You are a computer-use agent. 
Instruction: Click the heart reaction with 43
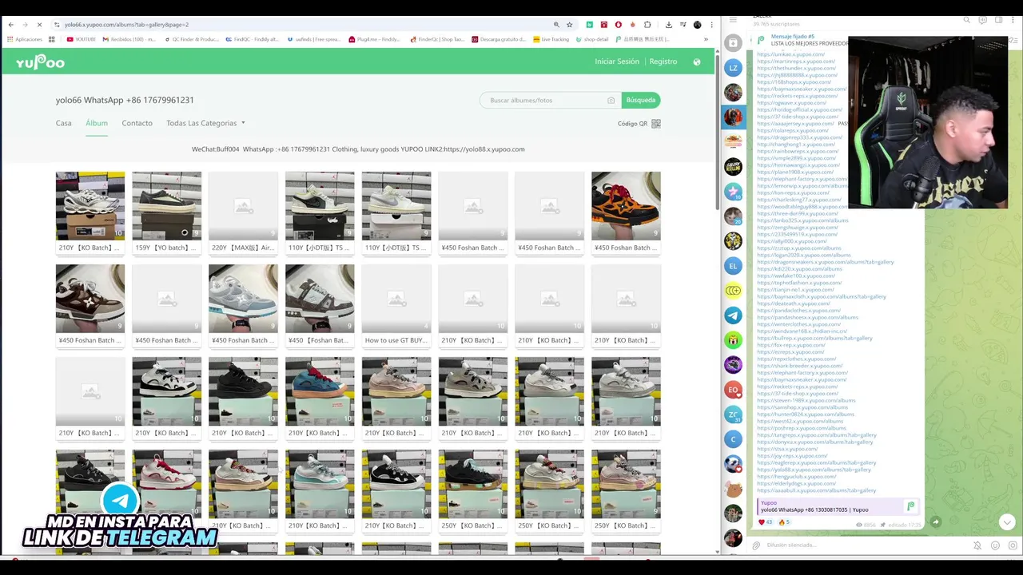766,522
